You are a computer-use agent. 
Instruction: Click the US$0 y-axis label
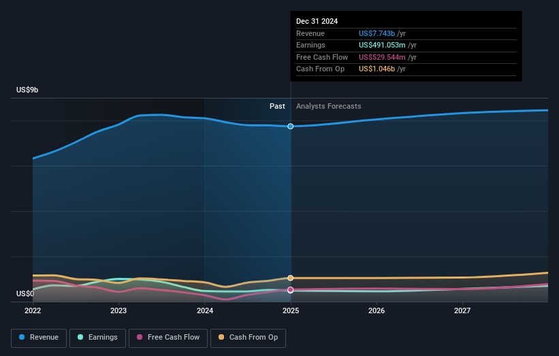pyautogui.click(x=25, y=293)
